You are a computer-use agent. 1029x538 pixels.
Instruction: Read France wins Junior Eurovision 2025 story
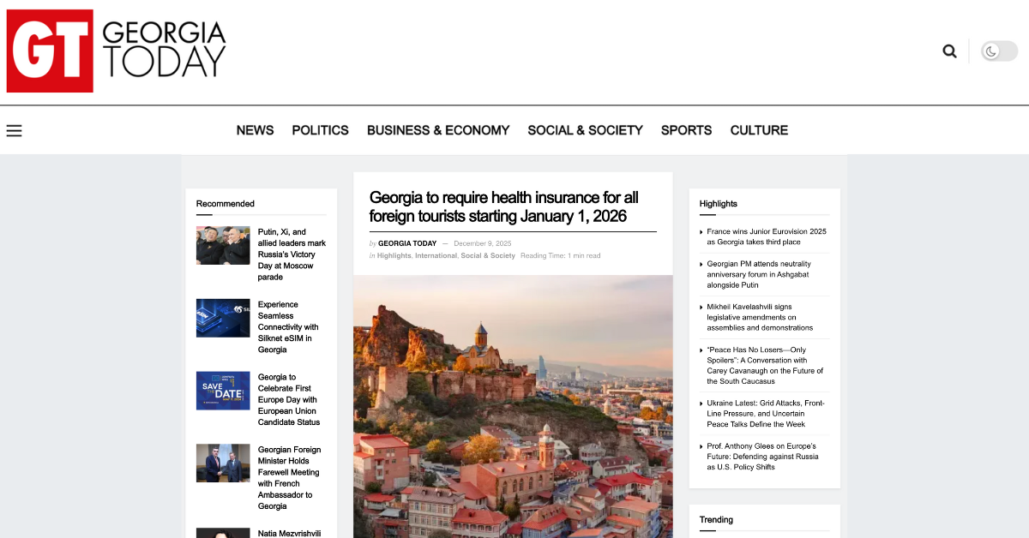coord(766,236)
